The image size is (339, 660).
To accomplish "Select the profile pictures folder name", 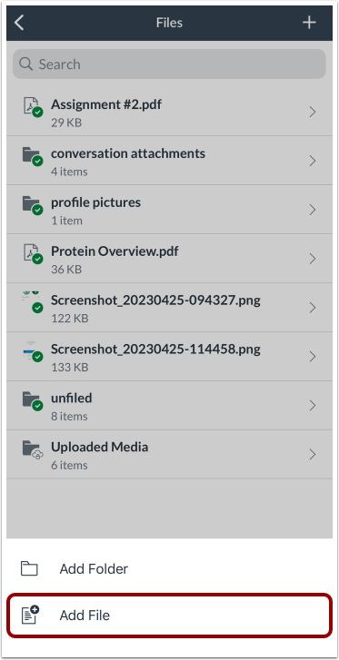I will pyautogui.click(x=95, y=202).
